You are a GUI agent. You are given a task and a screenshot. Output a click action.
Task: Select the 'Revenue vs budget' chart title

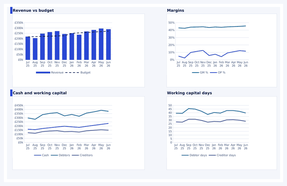pyautogui.click(x=33, y=11)
